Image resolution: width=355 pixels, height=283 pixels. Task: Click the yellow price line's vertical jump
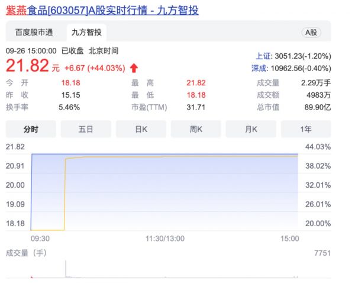(64, 195)
